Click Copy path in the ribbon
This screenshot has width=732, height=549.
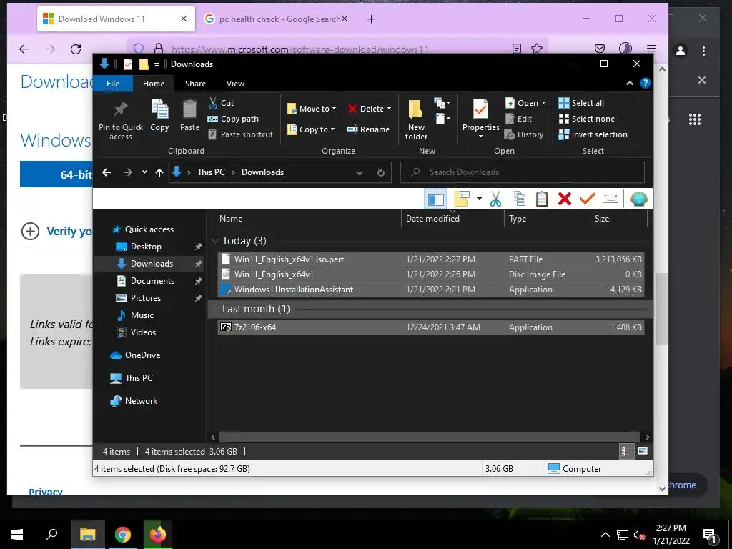tap(233, 119)
